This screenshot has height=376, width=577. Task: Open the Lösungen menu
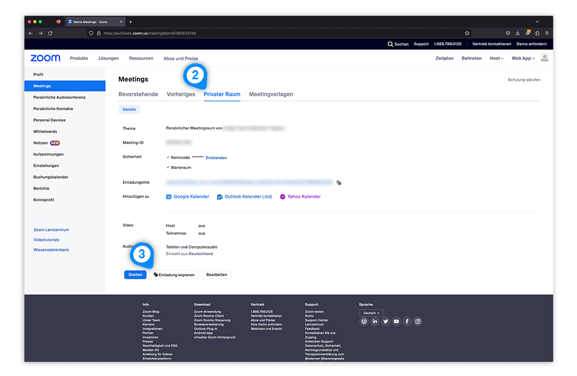pos(108,58)
